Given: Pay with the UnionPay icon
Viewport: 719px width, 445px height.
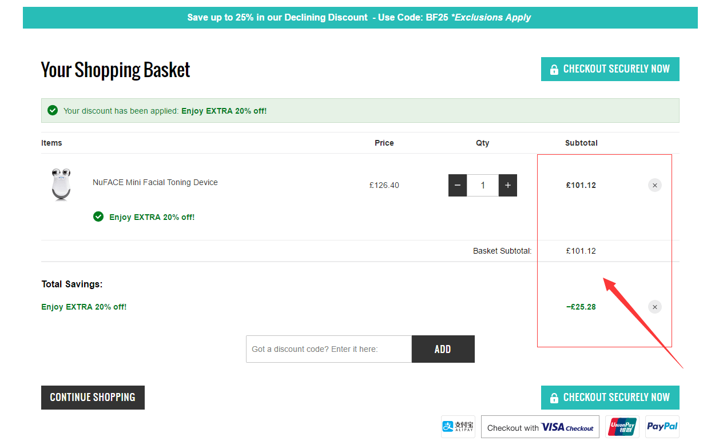Looking at the screenshot, I should [x=622, y=427].
